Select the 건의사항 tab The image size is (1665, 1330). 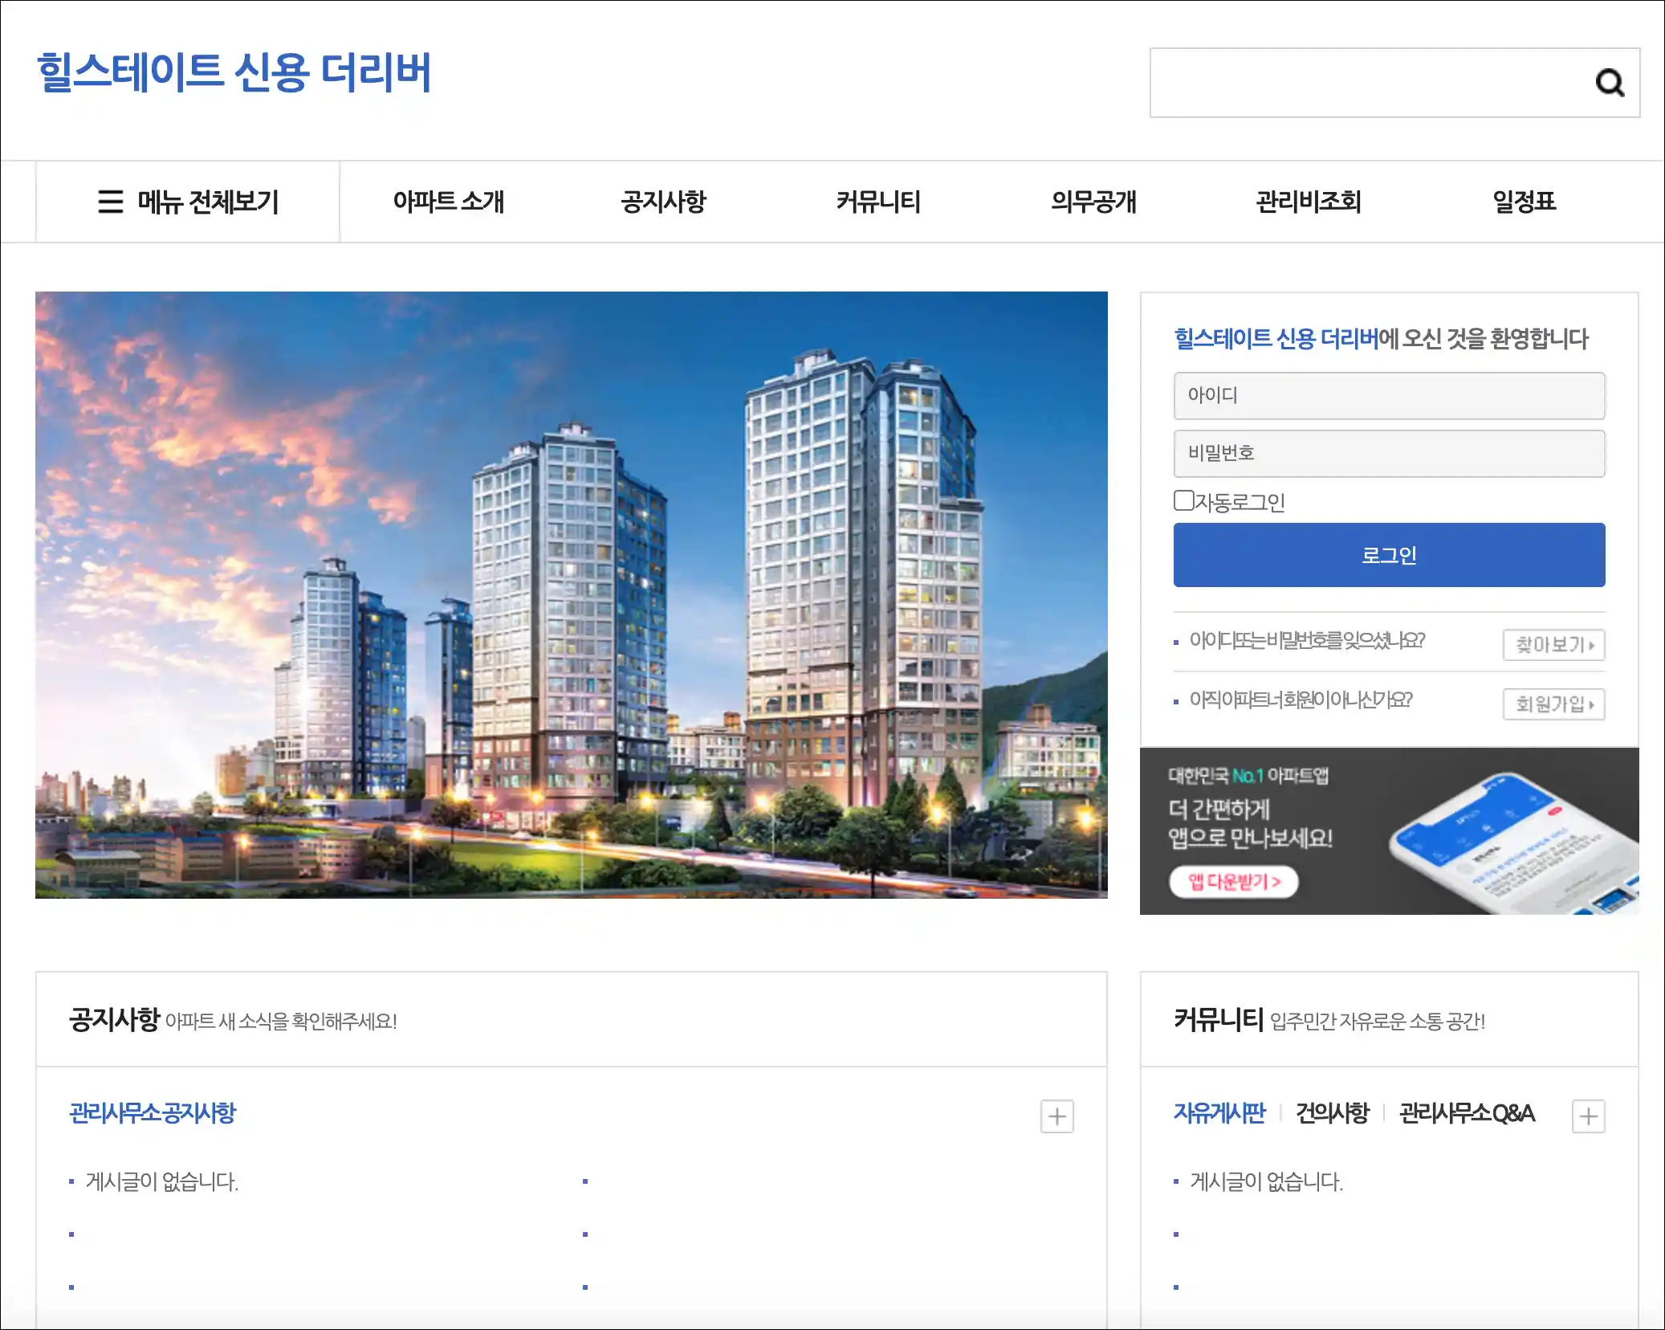tap(1332, 1113)
